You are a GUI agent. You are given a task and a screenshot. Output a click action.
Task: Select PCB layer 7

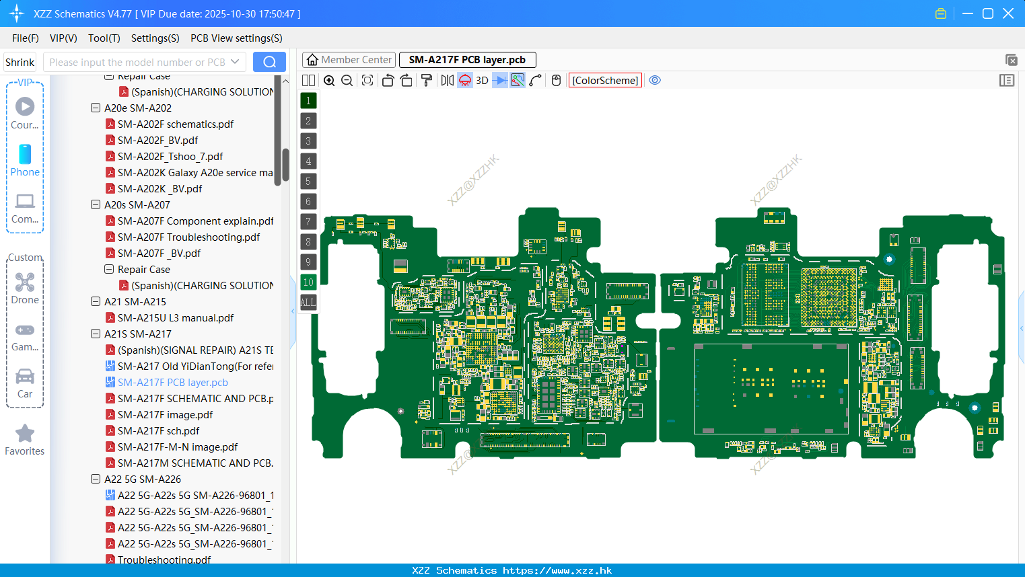308,222
